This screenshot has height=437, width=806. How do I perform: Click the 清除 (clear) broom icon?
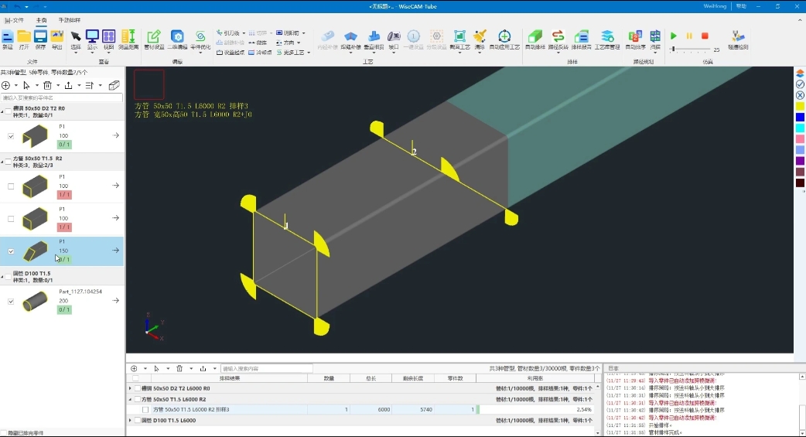tap(480, 39)
